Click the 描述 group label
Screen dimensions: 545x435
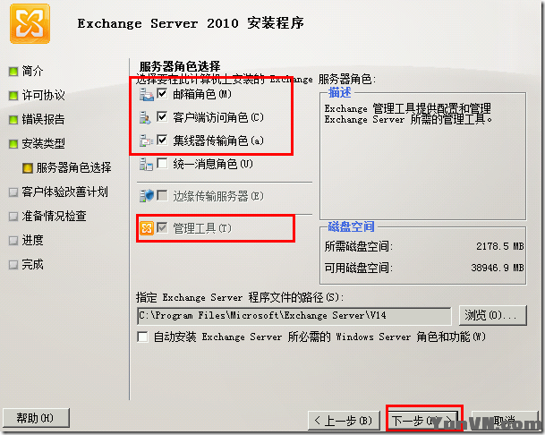(339, 93)
